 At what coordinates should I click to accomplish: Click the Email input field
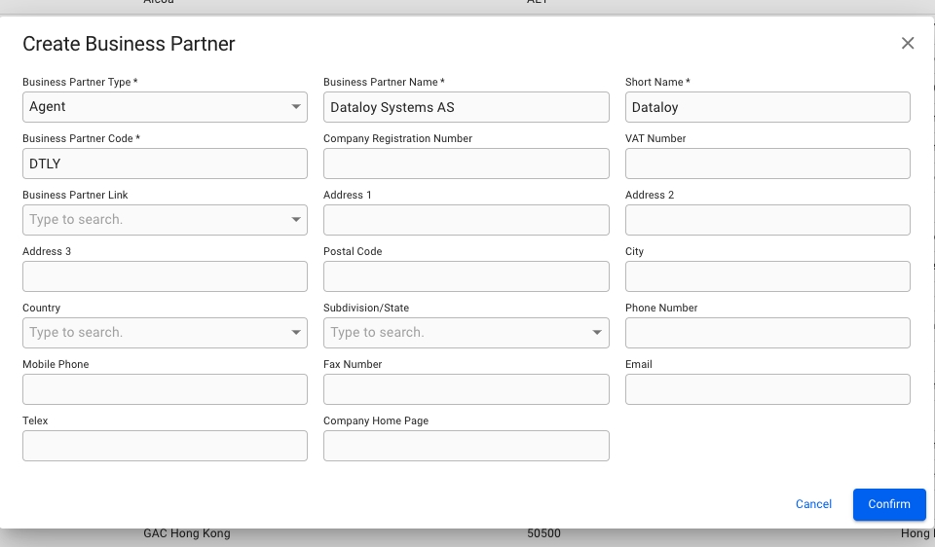[767, 389]
